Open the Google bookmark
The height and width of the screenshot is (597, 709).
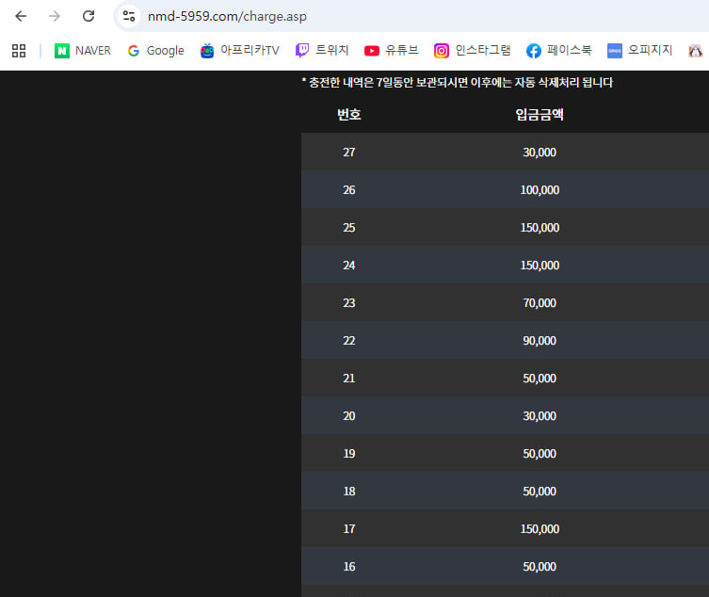155,51
